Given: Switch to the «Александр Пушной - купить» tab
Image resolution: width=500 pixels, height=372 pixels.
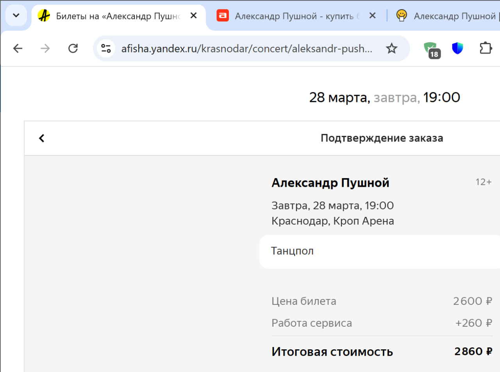Looking at the screenshot, I should click(x=297, y=16).
